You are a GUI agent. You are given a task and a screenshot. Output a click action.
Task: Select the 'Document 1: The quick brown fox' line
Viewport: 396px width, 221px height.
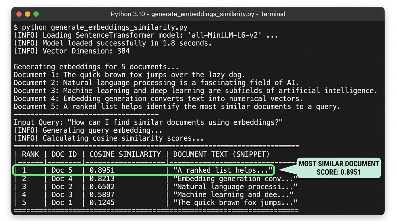click(x=130, y=75)
